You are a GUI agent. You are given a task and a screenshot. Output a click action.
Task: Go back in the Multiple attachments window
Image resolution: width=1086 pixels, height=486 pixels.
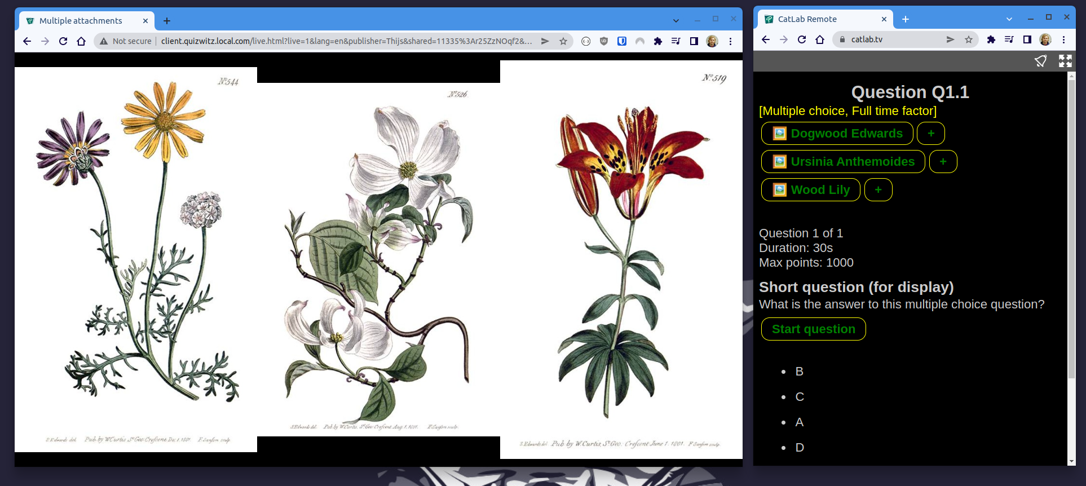click(x=27, y=41)
